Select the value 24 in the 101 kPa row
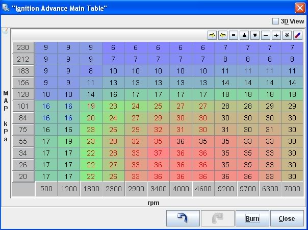The height and width of the screenshot is (230, 308). 136,106
